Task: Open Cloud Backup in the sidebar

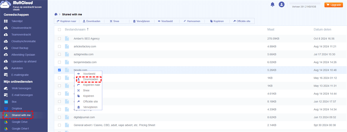Action: point(20,48)
